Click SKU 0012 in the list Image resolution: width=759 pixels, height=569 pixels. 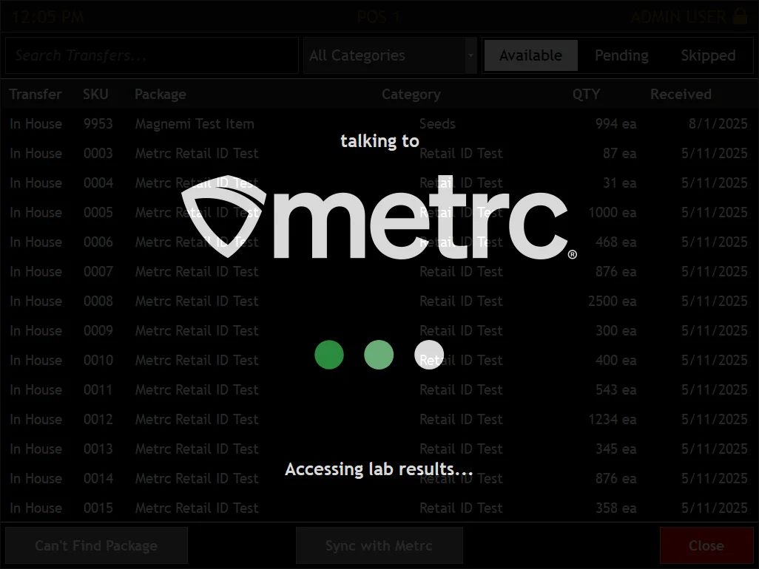[98, 419]
